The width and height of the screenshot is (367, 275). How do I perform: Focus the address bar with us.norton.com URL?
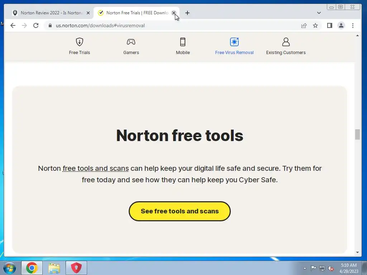tap(173, 25)
